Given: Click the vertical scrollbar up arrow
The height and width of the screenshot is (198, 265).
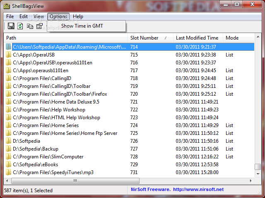Looking at the screenshot, I should click(258, 37).
